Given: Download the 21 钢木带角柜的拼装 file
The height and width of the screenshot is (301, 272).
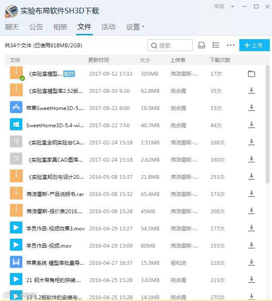Looking at the screenshot, I should [251, 279].
